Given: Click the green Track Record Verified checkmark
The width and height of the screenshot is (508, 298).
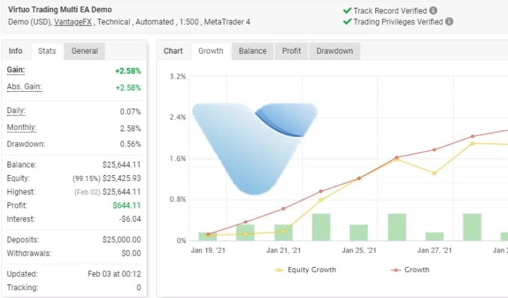Looking at the screenshot, I should pyautogui.click(x=347, y=11).
